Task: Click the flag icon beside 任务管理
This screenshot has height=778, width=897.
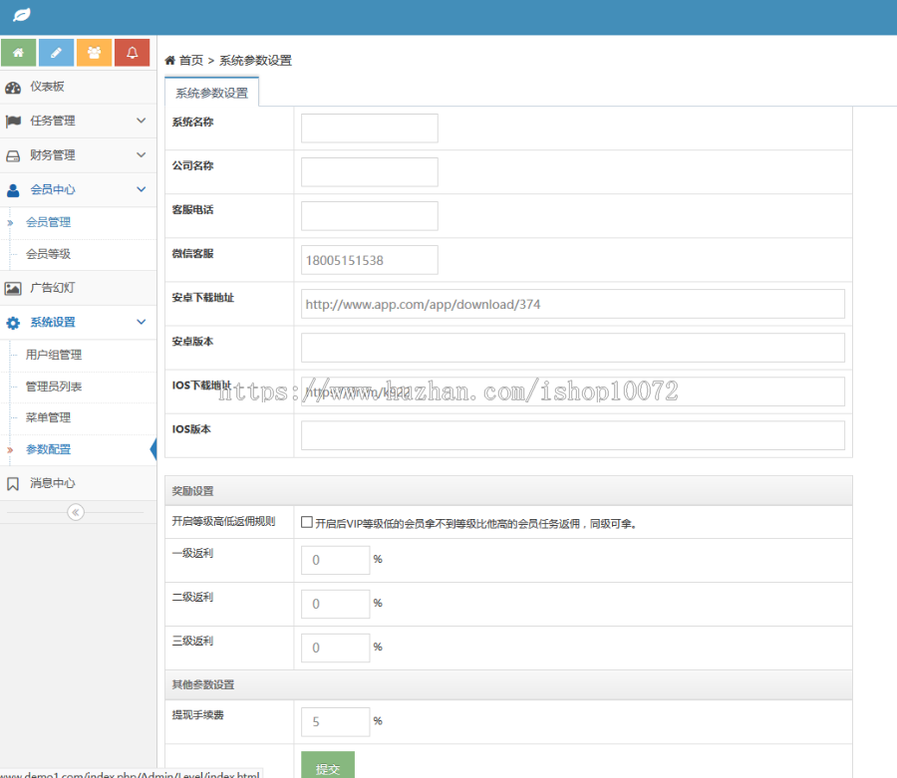Action: (x=13, y=122)
